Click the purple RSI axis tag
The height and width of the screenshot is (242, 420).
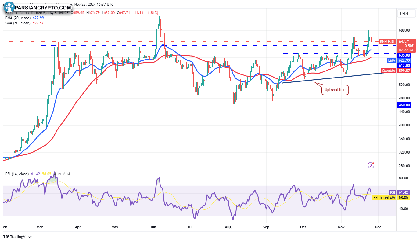tap(393, 192)
